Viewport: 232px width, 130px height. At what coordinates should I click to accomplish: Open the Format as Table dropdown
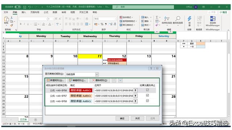tap(128, 21)
